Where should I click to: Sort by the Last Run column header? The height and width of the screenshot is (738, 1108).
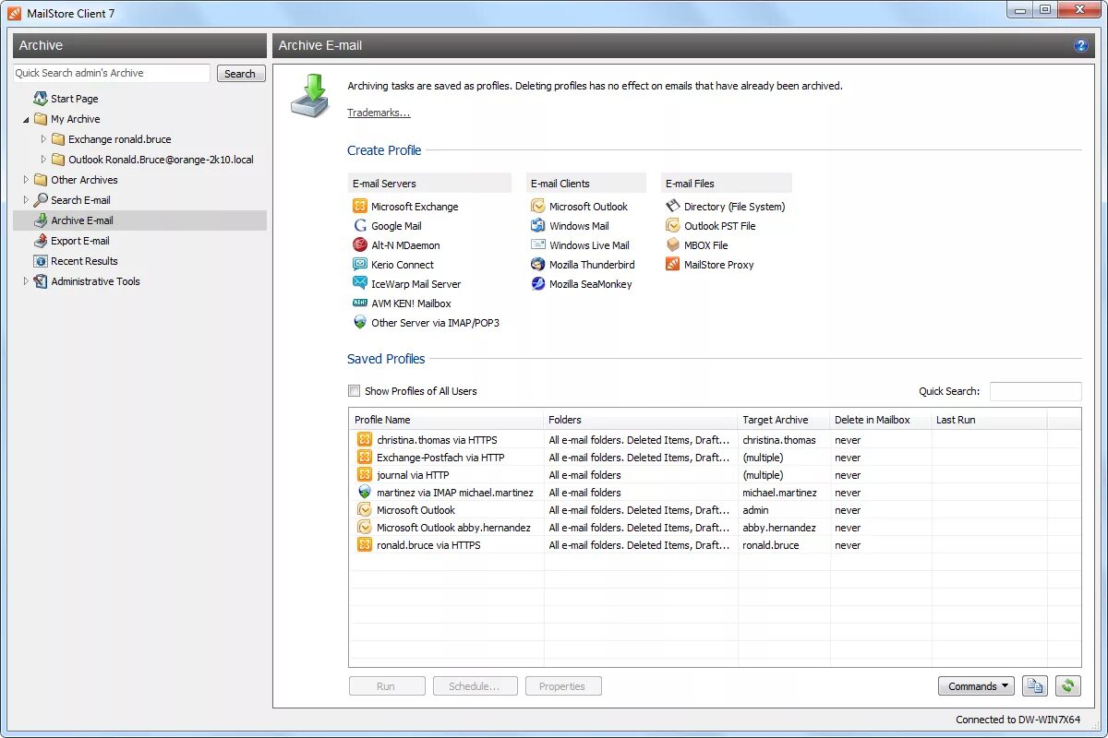tap(989, 420)
